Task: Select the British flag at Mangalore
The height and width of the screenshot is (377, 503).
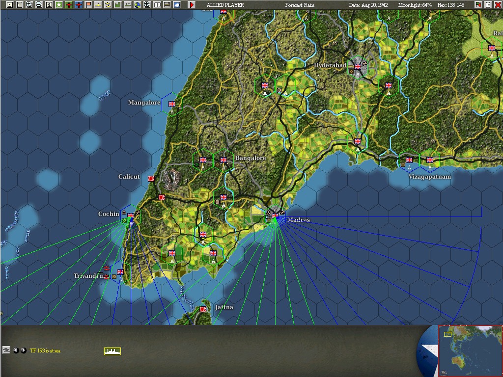Action: point(172,104)
